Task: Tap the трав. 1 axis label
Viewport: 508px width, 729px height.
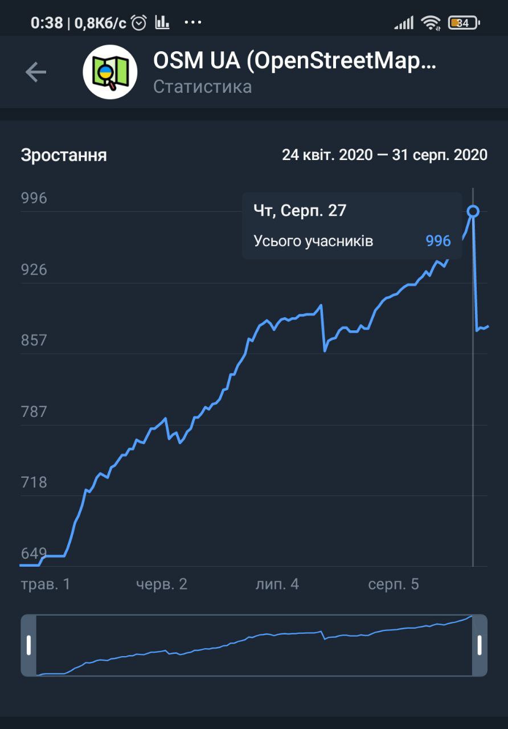Action: (46, 584)
